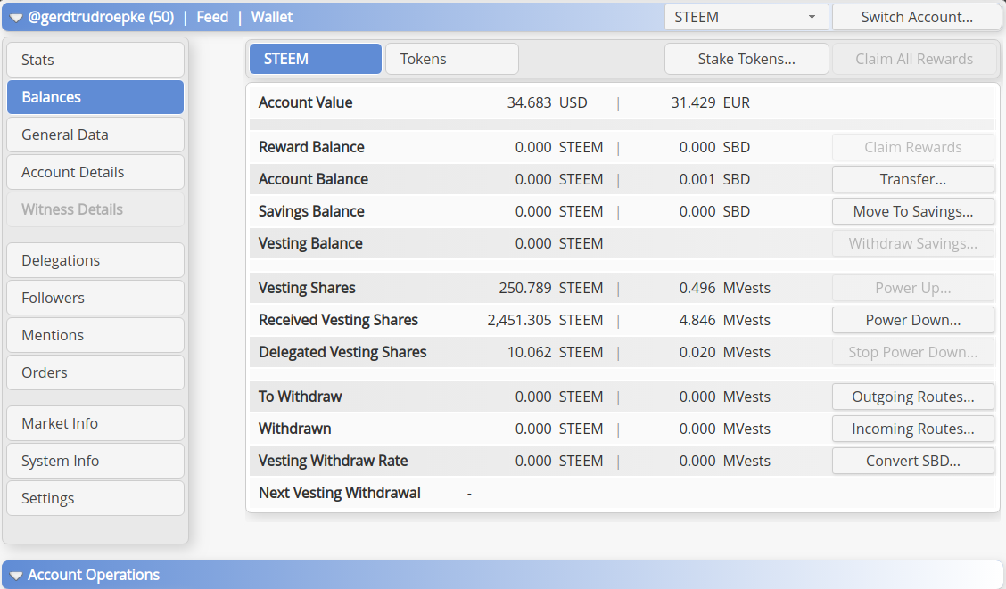
Task: Select the Stats sidebar item
Action: [x=95, y=60]
